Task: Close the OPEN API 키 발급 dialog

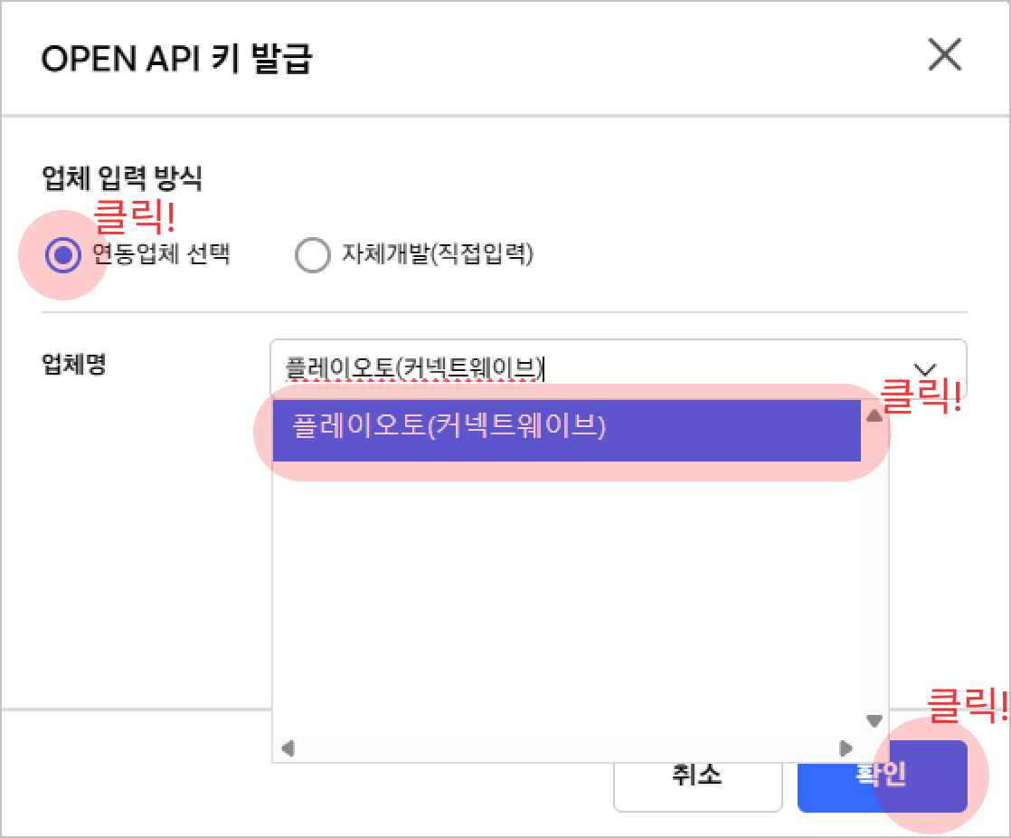Action: [945, 56]
